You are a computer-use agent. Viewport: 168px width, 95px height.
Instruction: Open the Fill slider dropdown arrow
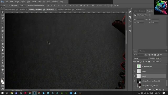click(160, 61)
